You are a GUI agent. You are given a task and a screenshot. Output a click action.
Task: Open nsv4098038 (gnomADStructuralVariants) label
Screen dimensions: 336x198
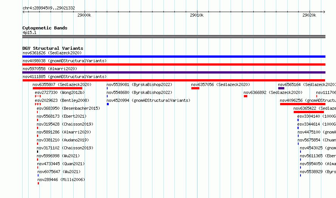[x=65, y=61]
